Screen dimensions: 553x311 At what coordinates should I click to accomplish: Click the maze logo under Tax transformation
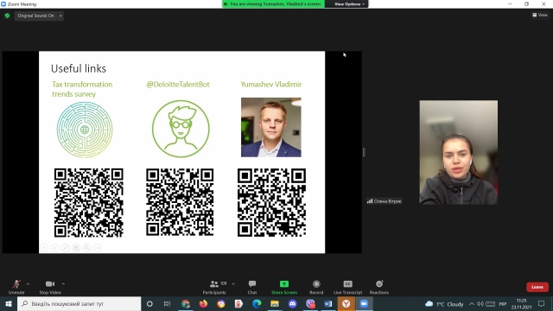click(x=85, y=130)
